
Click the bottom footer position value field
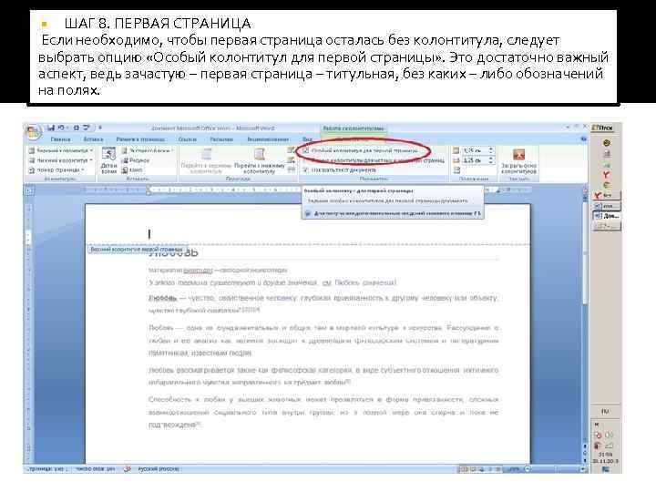[475, 160]
